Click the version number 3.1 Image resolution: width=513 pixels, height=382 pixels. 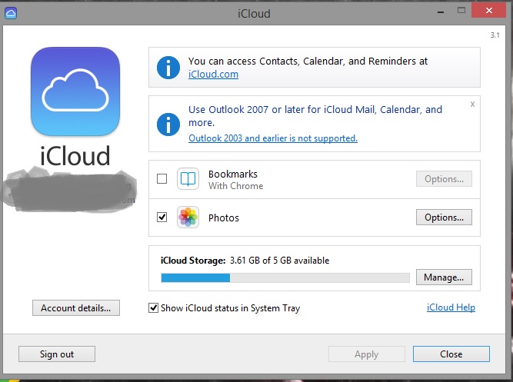click(495, 35)
